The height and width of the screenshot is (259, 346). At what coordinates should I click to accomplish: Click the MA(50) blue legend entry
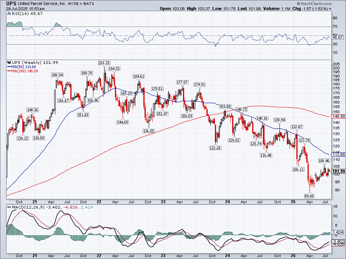22,67
